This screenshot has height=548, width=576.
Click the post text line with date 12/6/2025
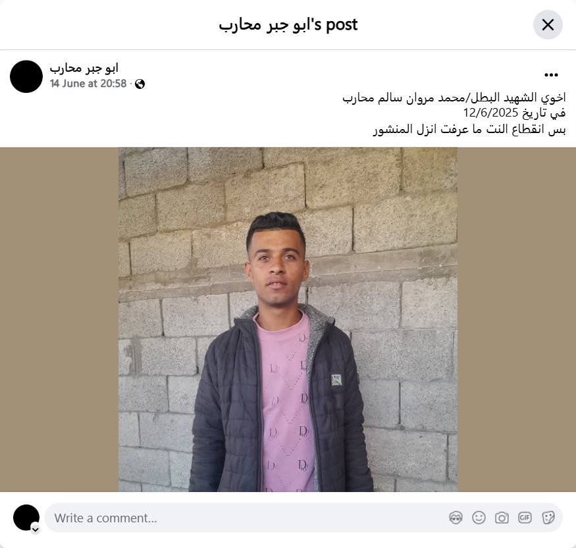tap(514, 113)
